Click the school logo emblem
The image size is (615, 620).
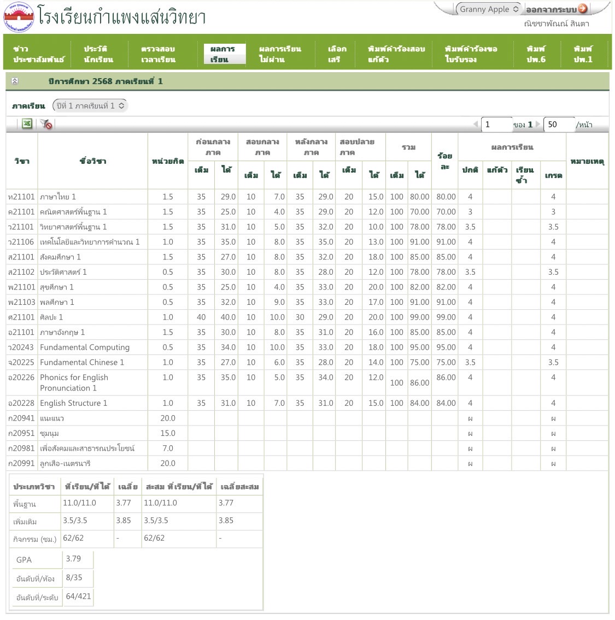pyautogui.click(x=19, y=17)
